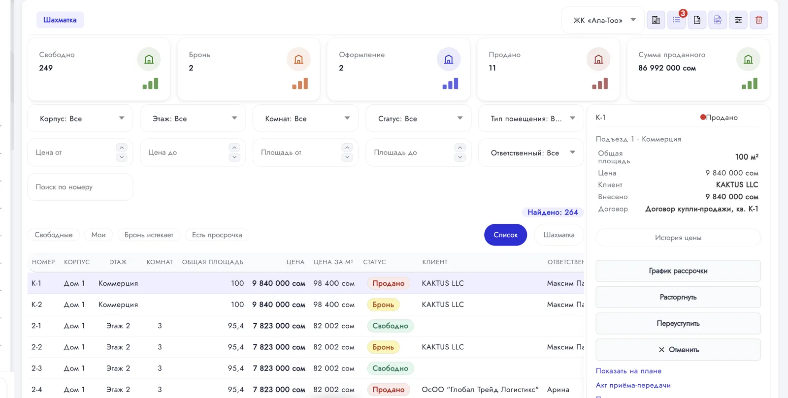Click the house icon on Сумма проданного card
788x398 pixels.
[748, 60]
